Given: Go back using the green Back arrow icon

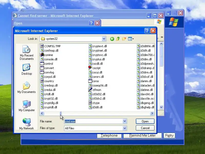Looking at the screenshot, I should [x=112, y=39].
